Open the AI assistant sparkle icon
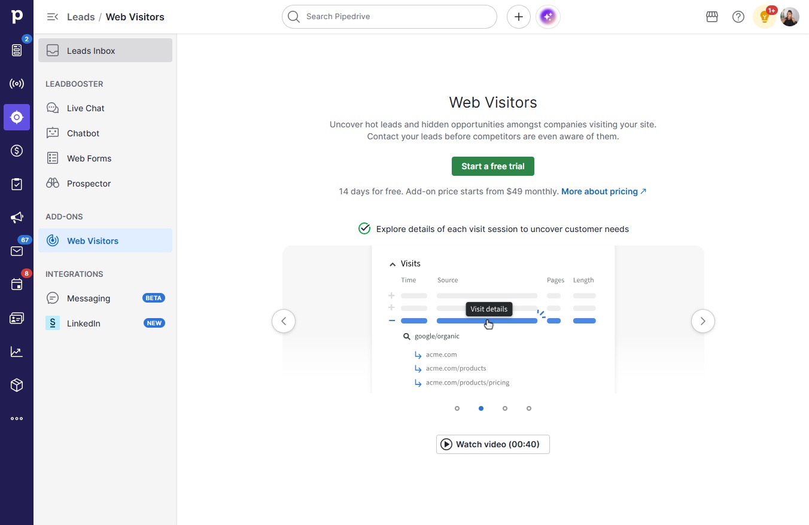Viewport: 809px width, 525px height. pos(549,17)
